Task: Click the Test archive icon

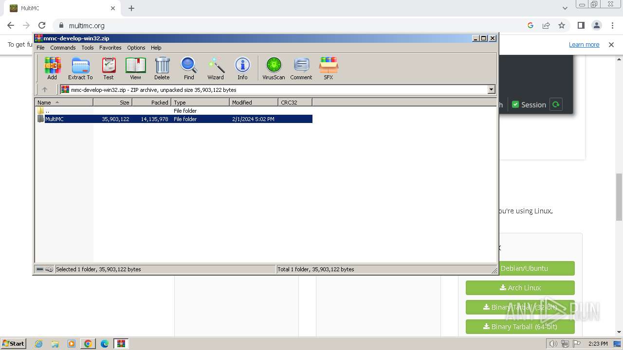Action: click(x=109, y=68)
